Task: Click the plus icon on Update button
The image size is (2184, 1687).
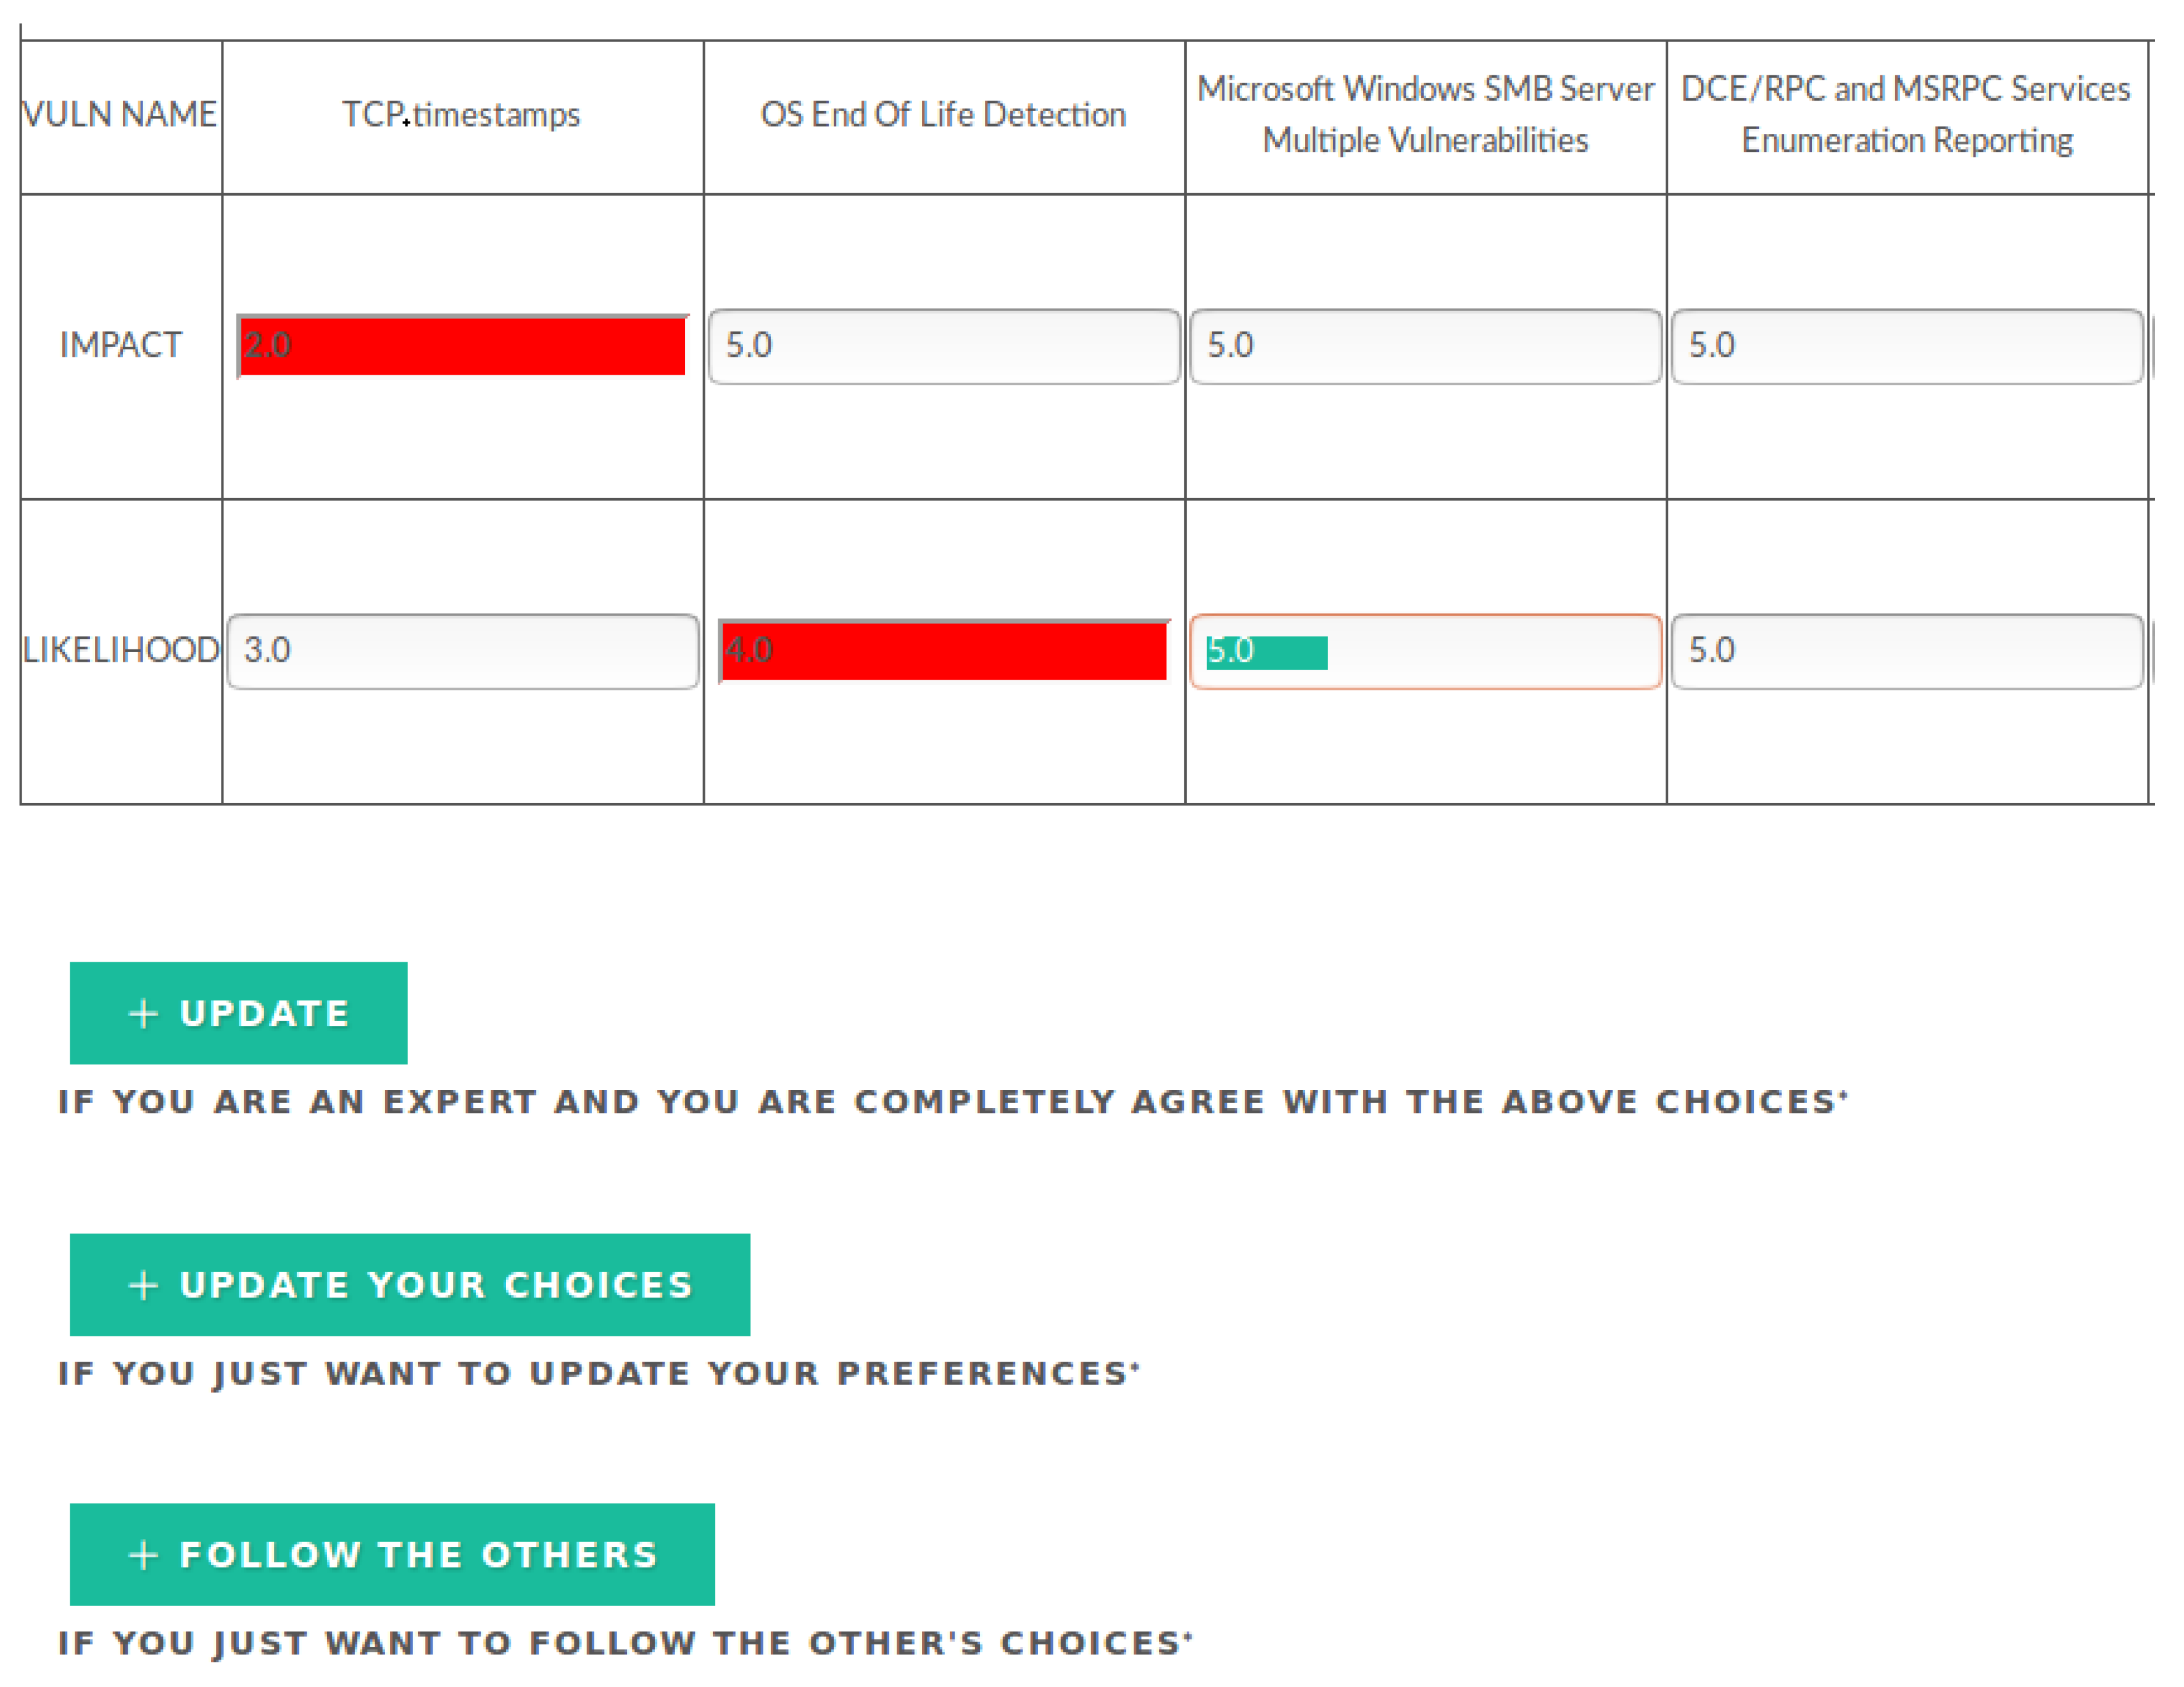Action: point(143,1013)
